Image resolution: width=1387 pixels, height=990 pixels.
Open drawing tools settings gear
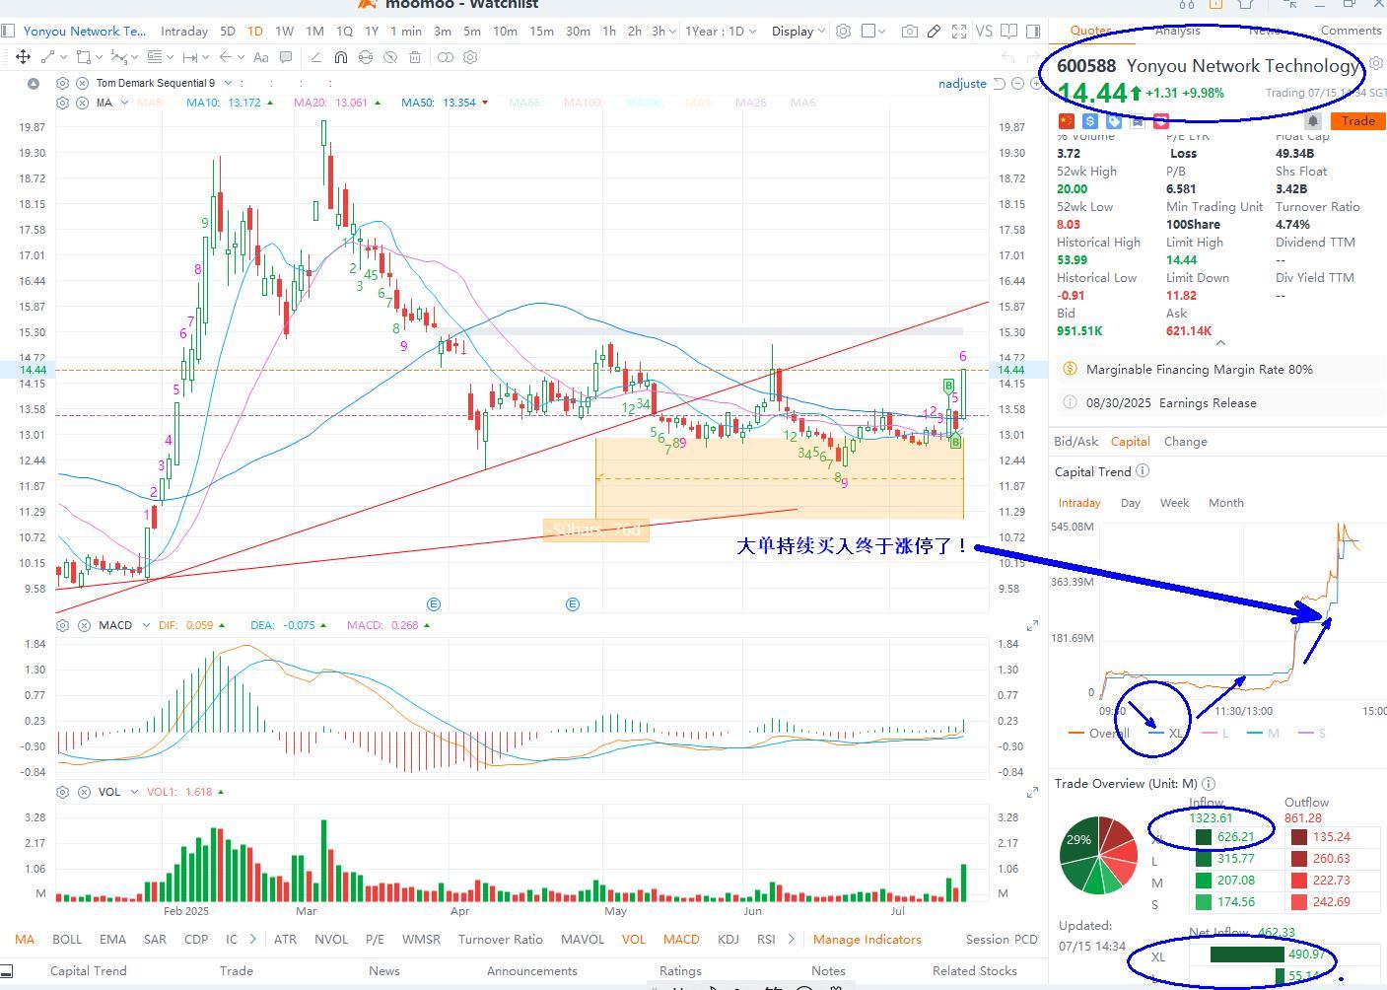click(470, 57)
